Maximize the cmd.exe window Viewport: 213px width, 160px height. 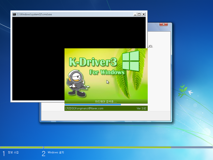click(139, 14)
